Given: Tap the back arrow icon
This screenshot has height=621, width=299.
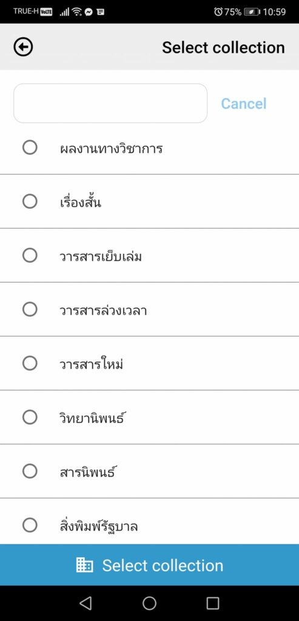Looking at the screenshot, I should 23,47.
